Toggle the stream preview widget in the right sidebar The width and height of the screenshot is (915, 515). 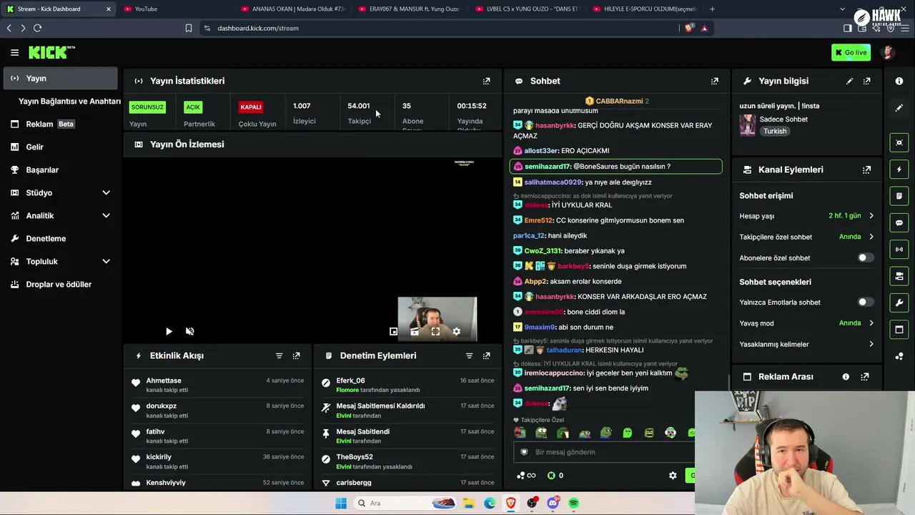click(899, 142)
